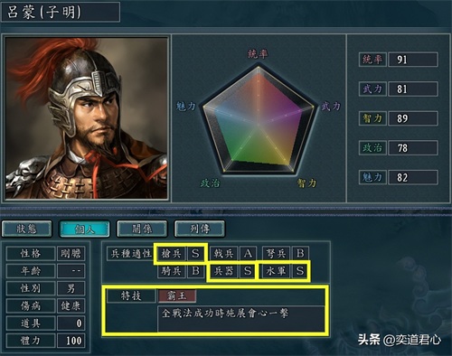452x356 pixels.
Task: Open the 關係 tab
Action: 142,230
